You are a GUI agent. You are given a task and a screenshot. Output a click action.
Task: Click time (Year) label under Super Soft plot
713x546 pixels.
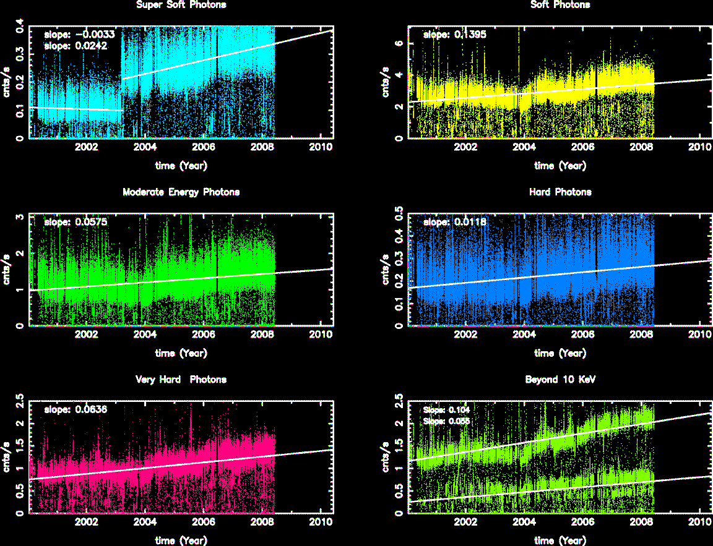click(x=181, y=166)
